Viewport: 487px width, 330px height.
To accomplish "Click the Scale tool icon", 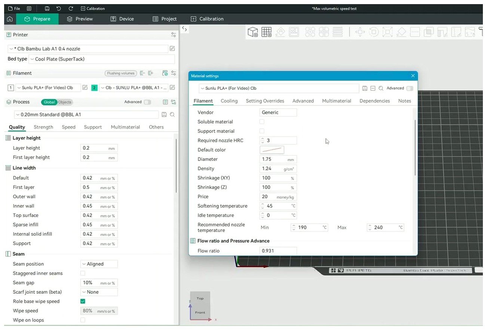I will coord(387,32).
